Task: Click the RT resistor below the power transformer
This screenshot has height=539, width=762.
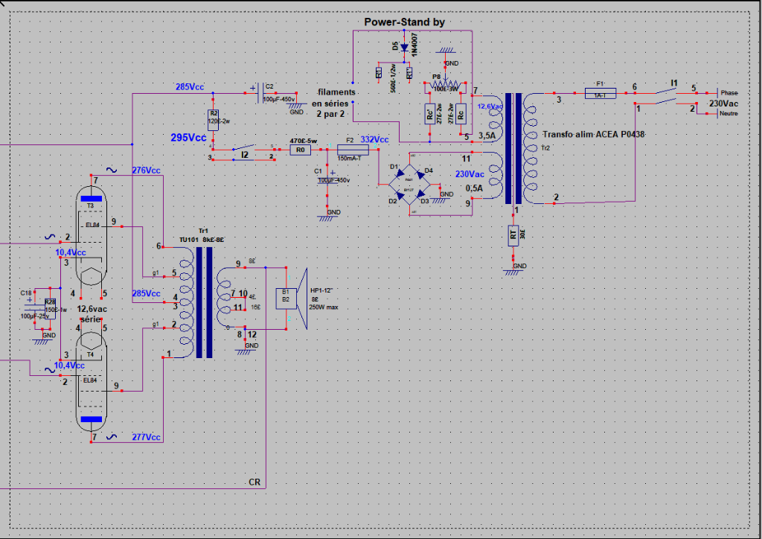Action: (x=513, y=235)
